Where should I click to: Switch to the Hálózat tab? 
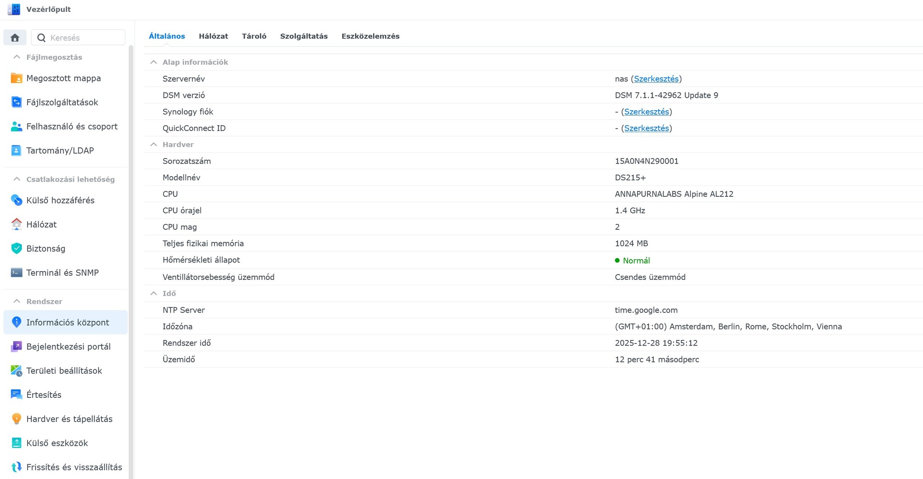click(213, 36)
